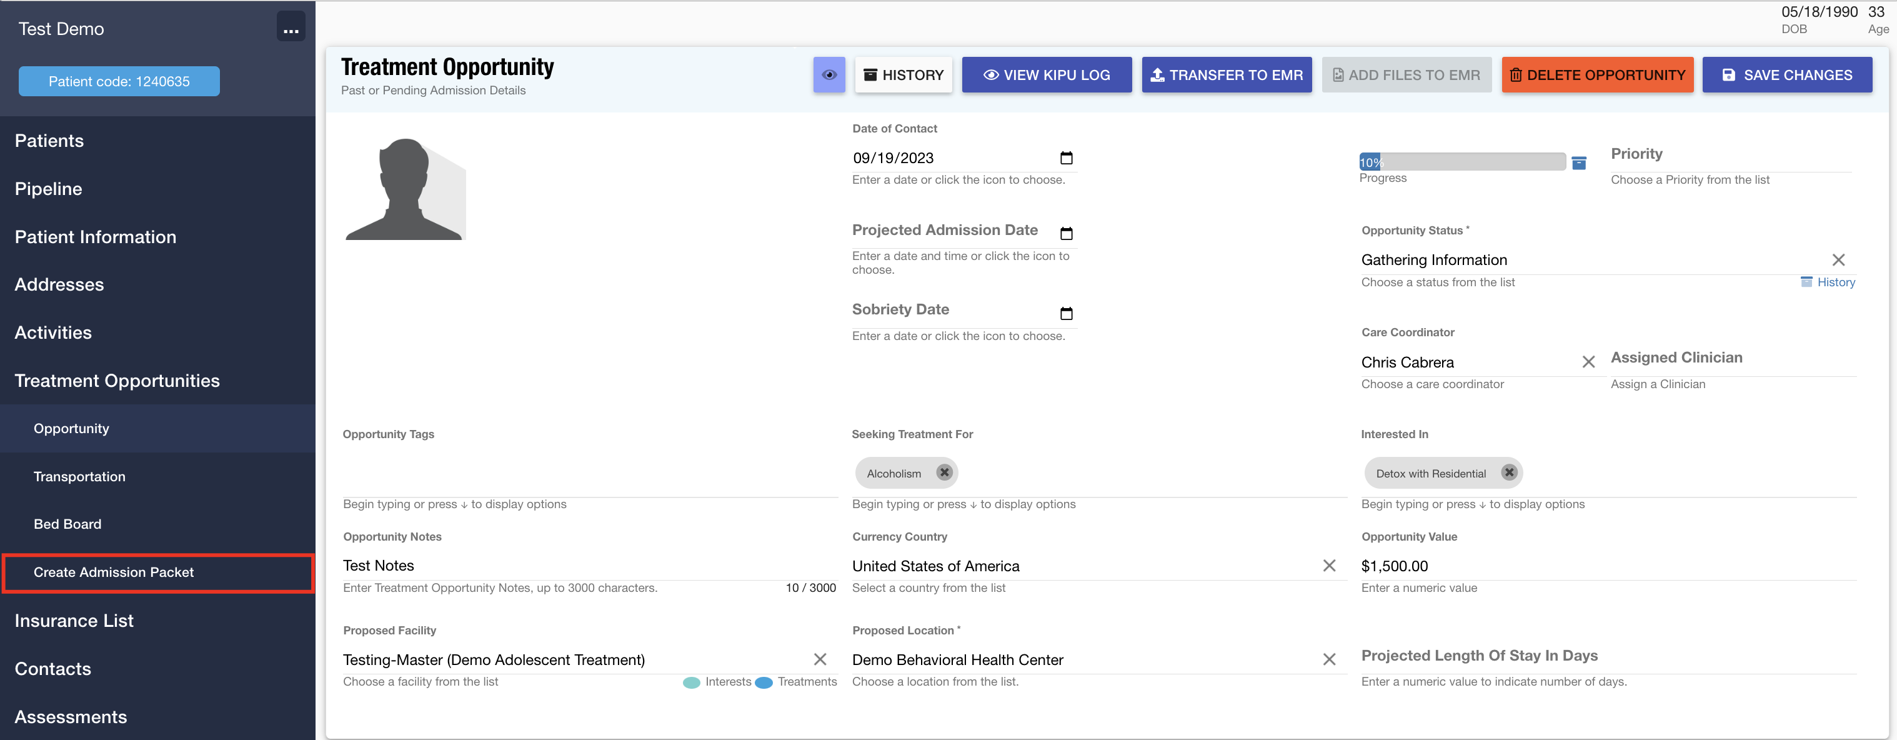Click the Create Admission Packet button

click(x=114, y=572)
